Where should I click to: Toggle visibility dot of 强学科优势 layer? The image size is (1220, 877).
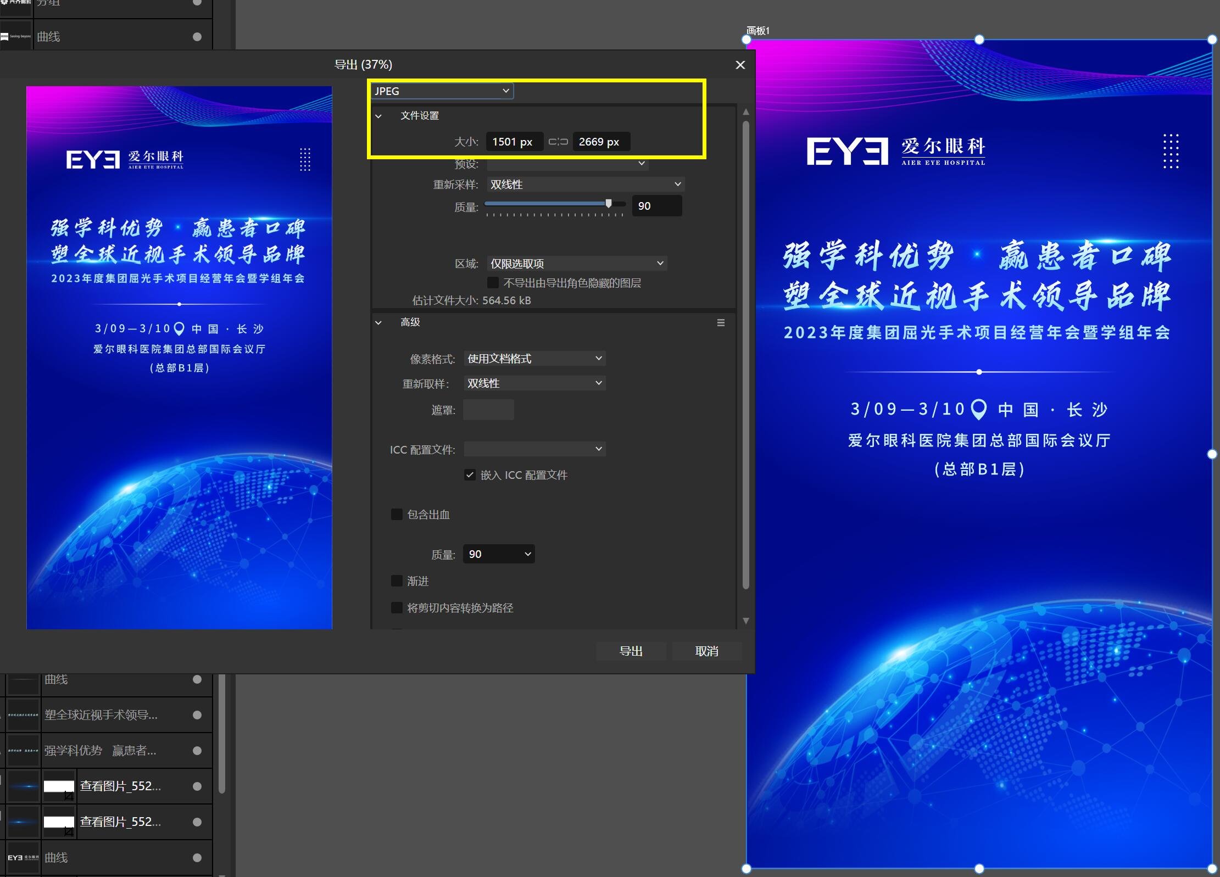(197, 751)
